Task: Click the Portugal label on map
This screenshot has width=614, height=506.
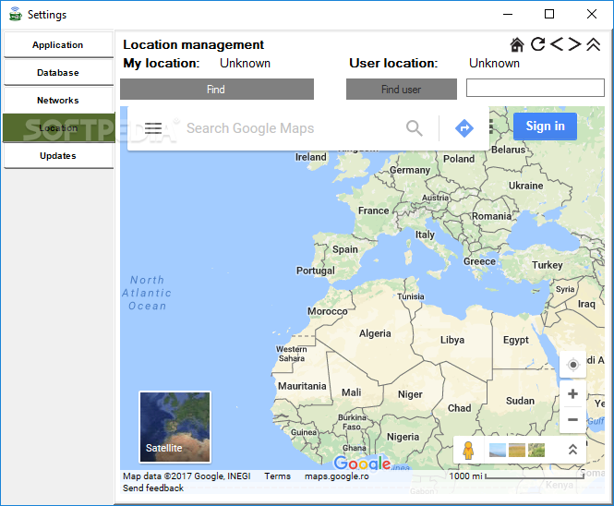Action: pyautogui.click(x=316, y=271)
